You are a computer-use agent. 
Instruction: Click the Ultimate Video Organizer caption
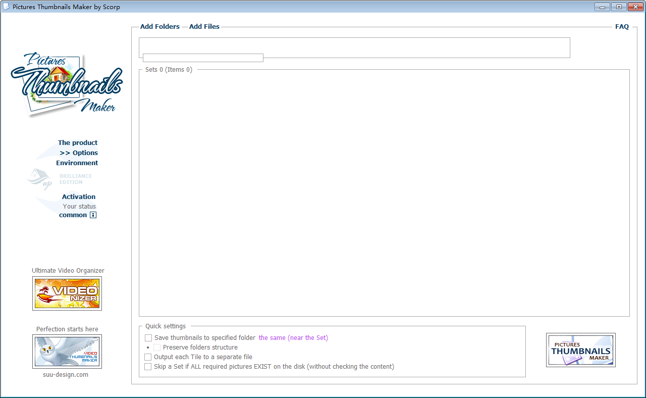(68, 271)
